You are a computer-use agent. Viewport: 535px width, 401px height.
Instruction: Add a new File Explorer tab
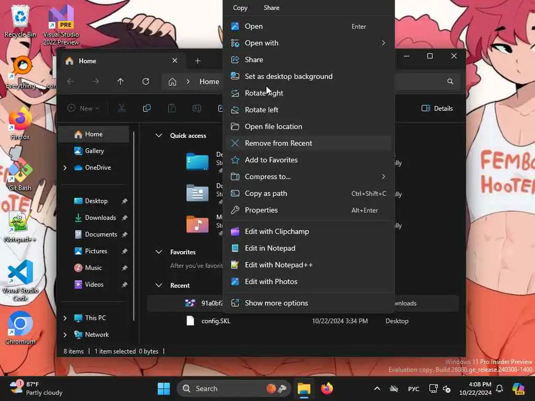[x=197, y=61]
